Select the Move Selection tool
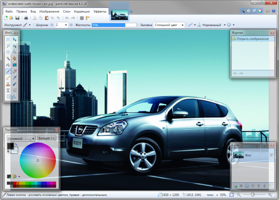Image resolution: width=279 pixels, height=200 pixels. pyautogui.click(x=14, y=45)
